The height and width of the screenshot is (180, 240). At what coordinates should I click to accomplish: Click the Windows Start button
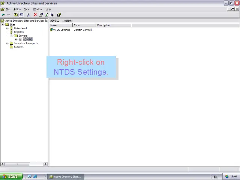pyautogui.click(x=11, y=177)
